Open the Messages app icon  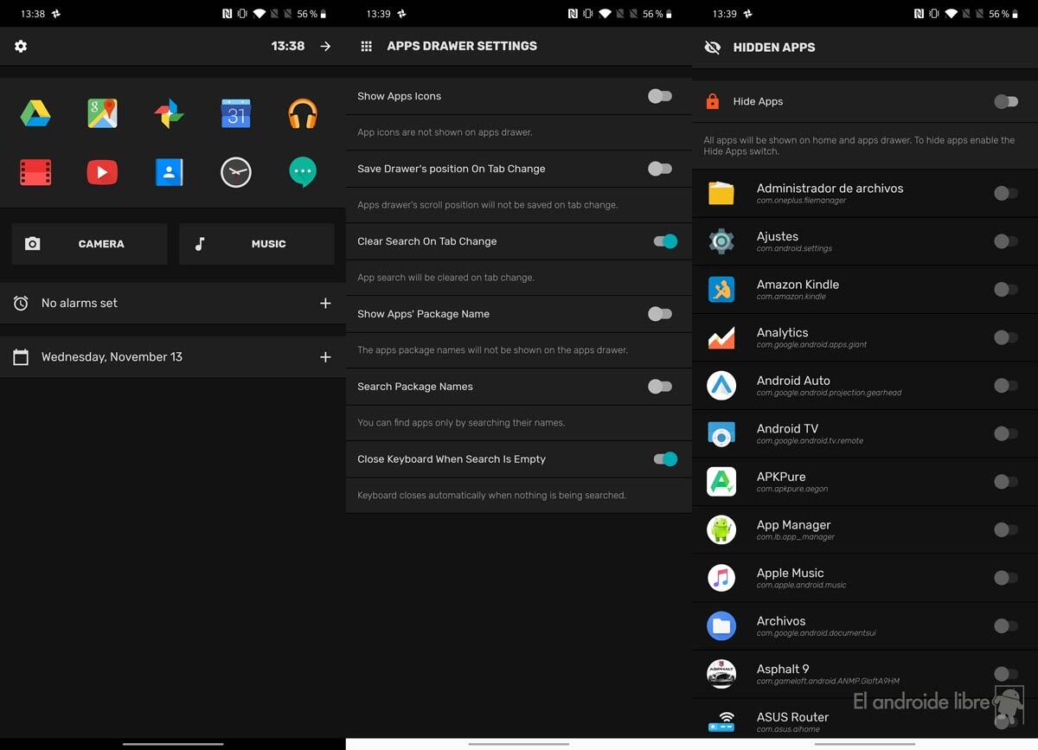click(x=302, y=171)
